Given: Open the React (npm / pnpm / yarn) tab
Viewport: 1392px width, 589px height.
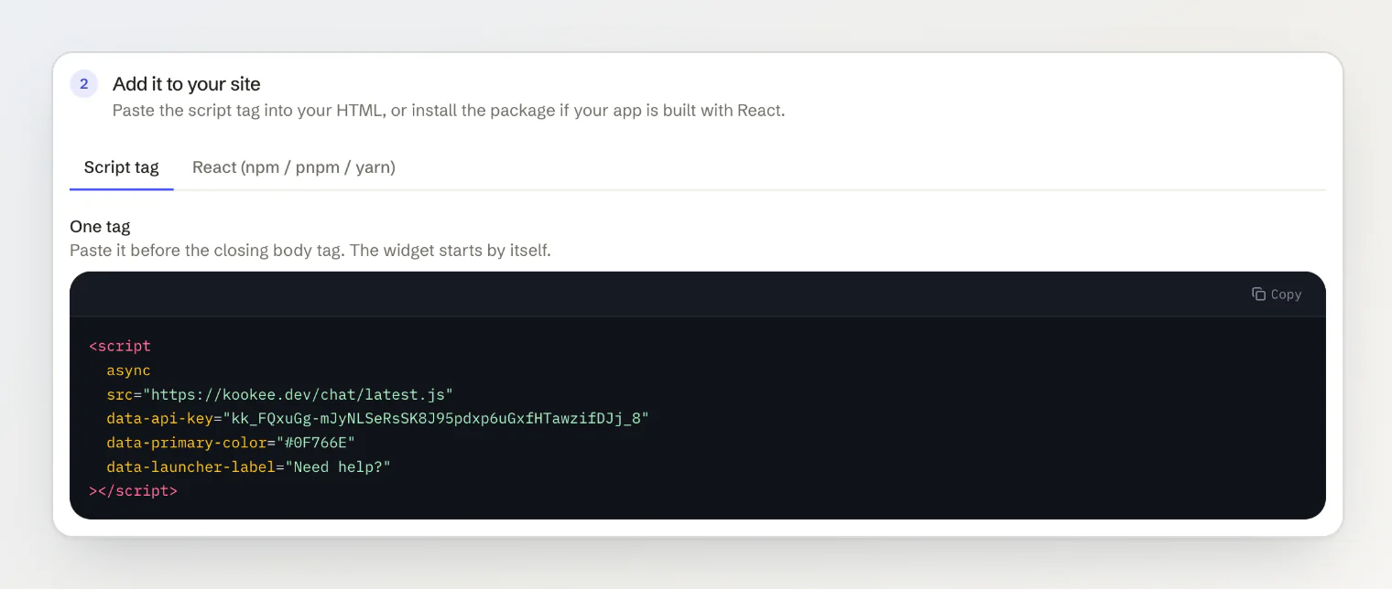Looking at the screenshot, I should (294, 167).
